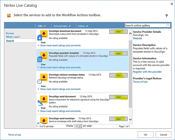The height and width of the screenshot is (140, 175).
Task: Add DocuSign retrieve envelope status service
Action: click(x=118, y=75)
